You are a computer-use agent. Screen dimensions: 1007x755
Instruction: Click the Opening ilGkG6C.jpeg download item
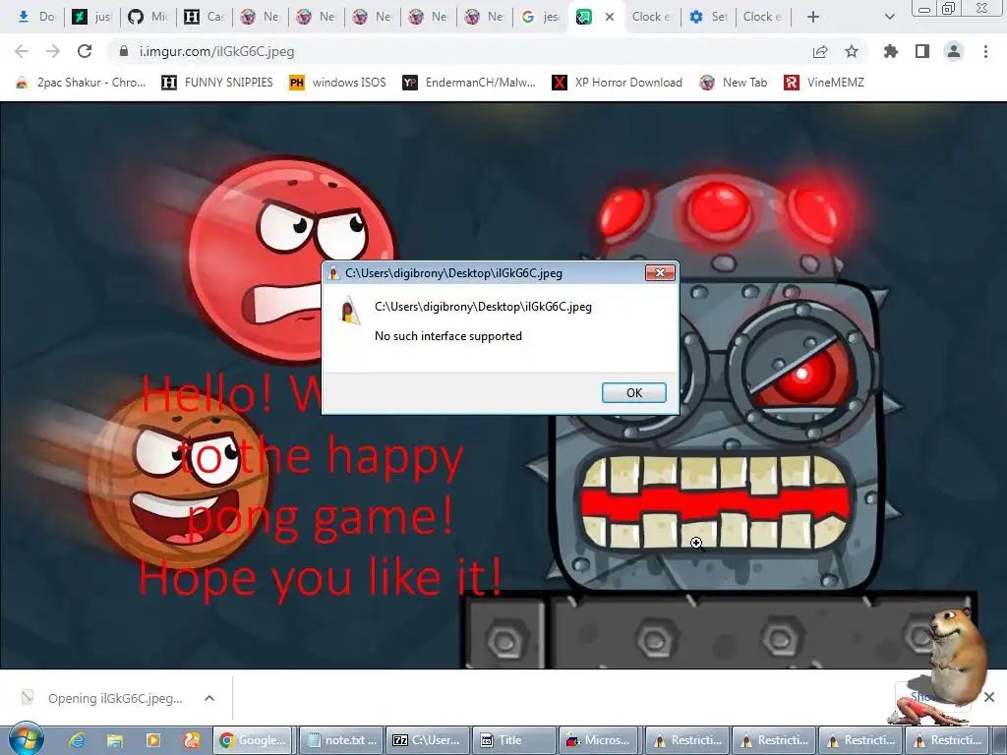(102, 698)
